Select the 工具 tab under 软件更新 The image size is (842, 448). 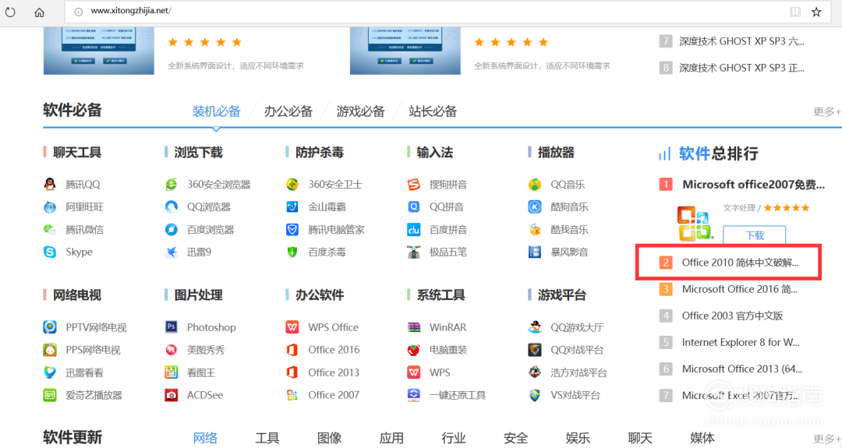pos(267,438)
